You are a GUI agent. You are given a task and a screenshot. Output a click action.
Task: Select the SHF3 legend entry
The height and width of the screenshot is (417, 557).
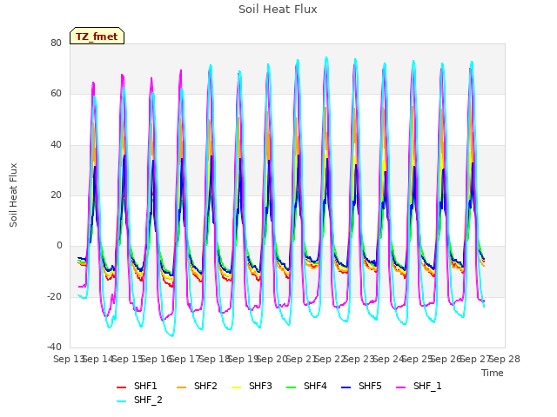tap(252, 386)
